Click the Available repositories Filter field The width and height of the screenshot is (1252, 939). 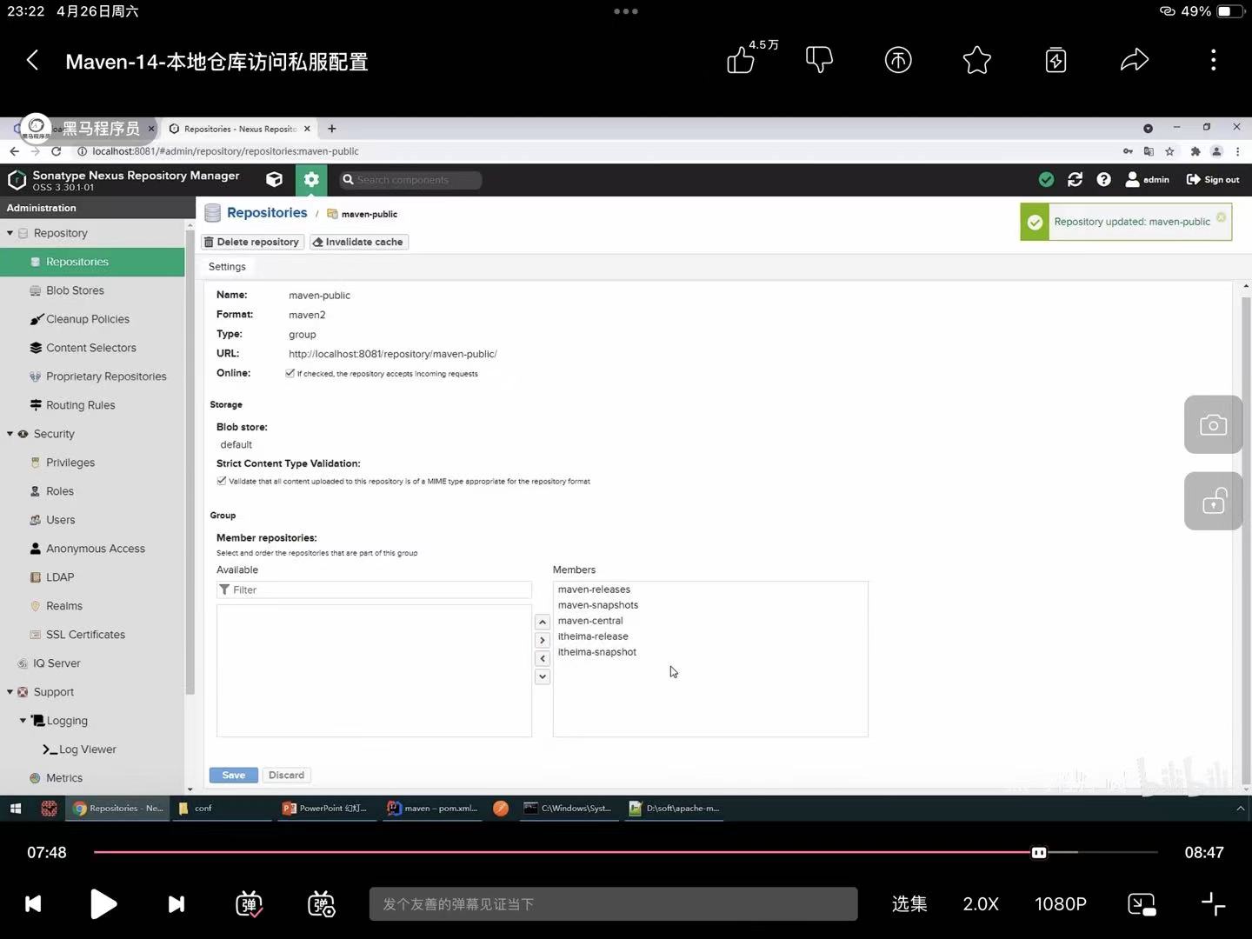tap(374, 589)
